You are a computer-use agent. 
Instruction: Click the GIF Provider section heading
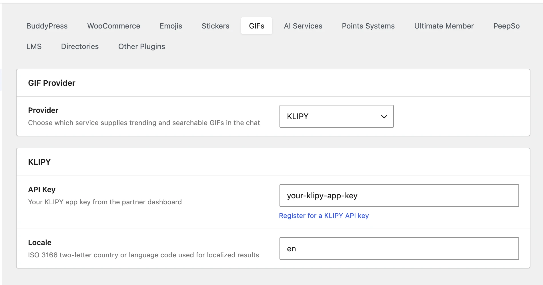coord(52,83)
